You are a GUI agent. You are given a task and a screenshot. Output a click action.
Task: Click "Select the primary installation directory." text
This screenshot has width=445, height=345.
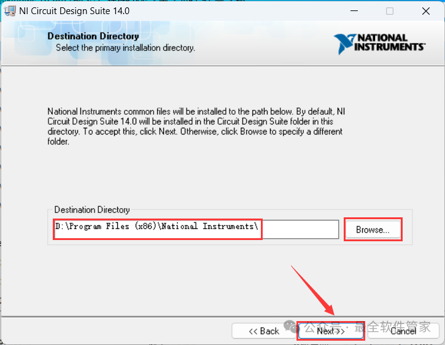125,48
